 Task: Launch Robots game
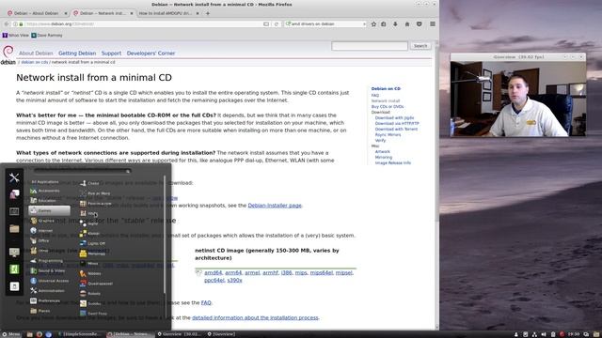point(90,294)
